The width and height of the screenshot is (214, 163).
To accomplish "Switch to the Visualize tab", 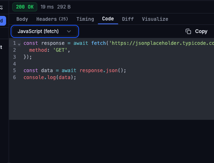I will coord(155,19).
